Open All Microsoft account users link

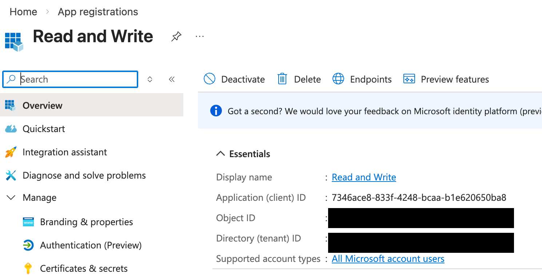click(388, 259)
